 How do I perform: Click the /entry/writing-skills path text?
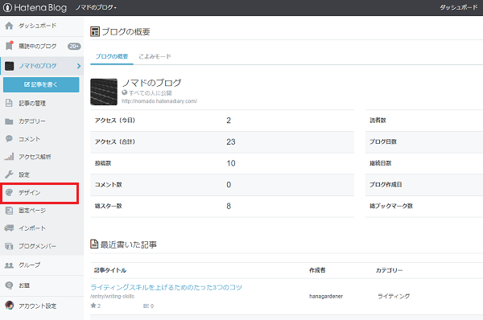[112, 297]
